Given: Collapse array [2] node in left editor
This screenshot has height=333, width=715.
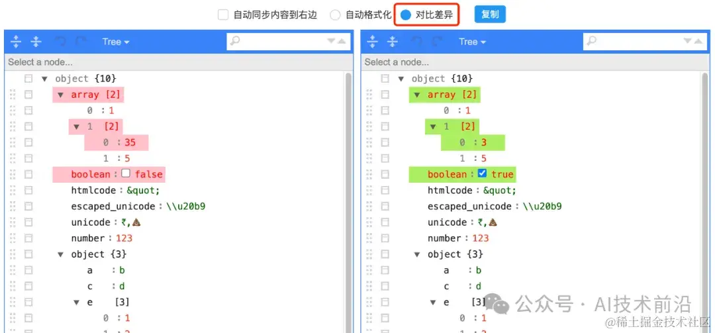Looking at the screenshot, I should tap(60, 95).
